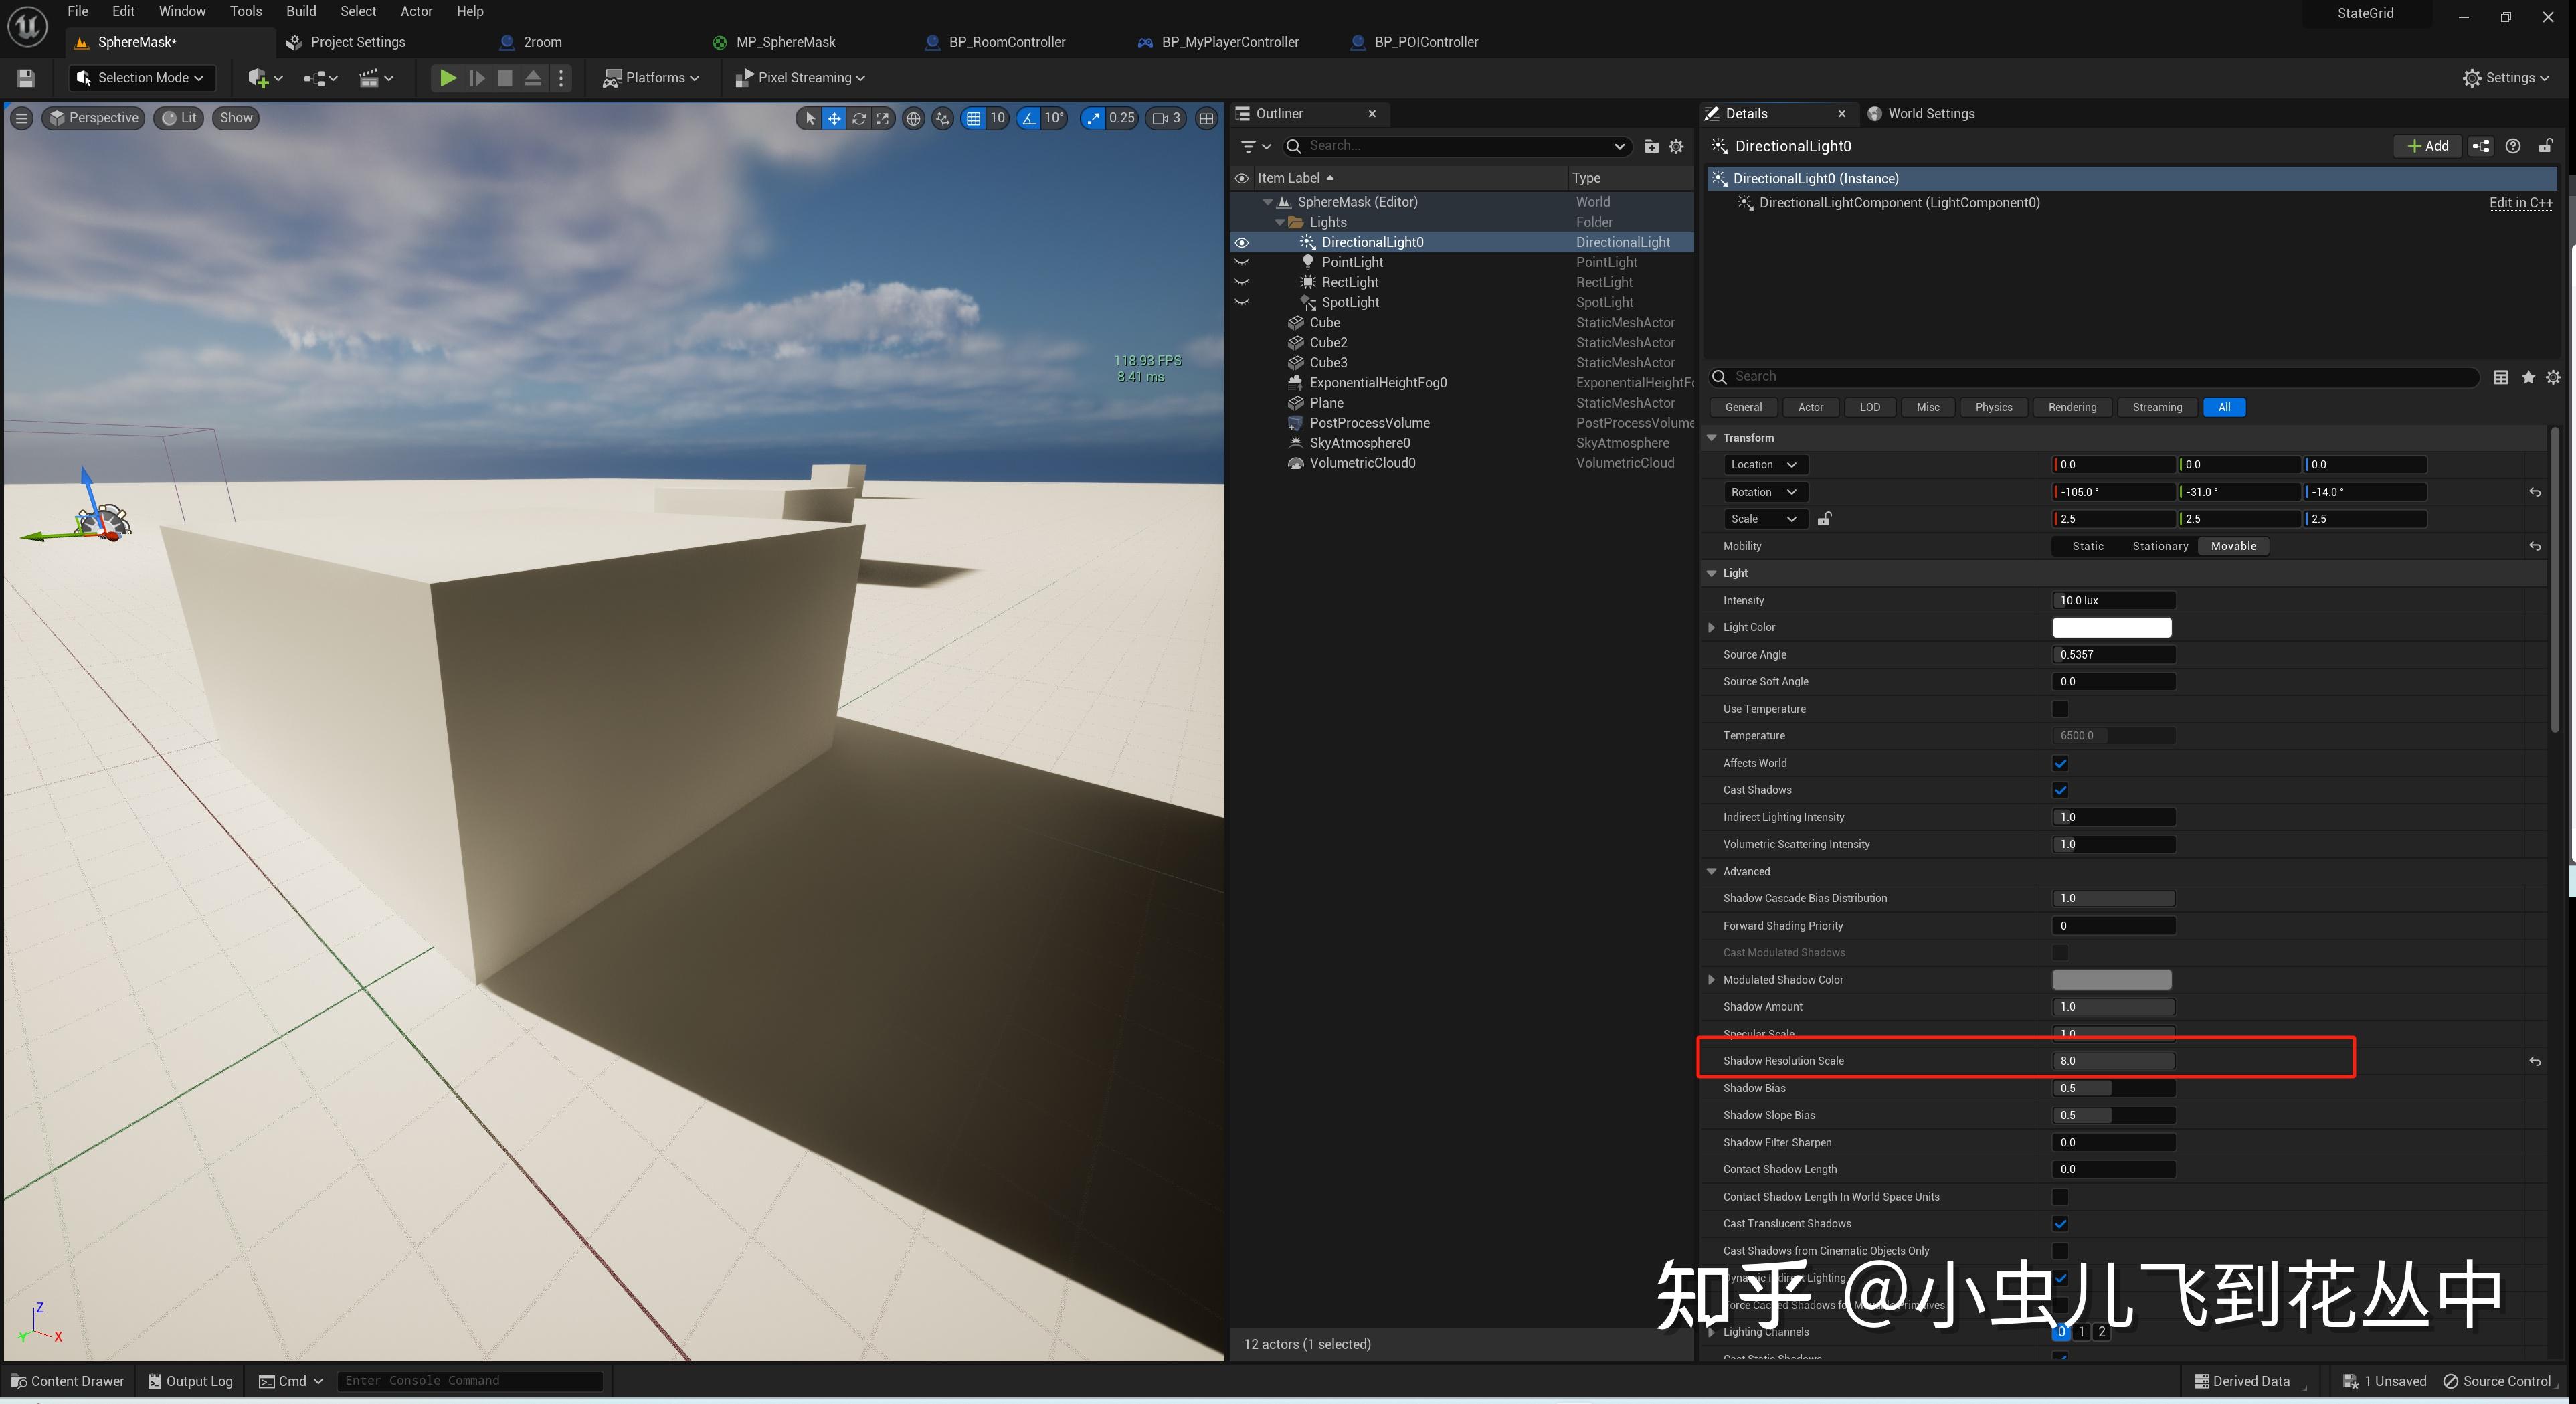Click the white Light Color swatch
Viewport: 2576px width, 1404px height.
click(x=2111, y=628)
